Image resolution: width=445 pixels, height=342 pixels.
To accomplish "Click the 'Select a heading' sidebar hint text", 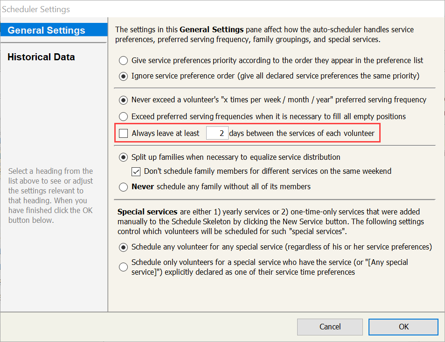I will [x=51, y=195].
